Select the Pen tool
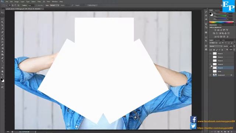Screen dimensions: 236x133 2,58
